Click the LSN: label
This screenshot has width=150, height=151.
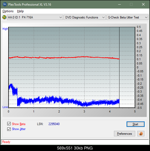[40, 124]
